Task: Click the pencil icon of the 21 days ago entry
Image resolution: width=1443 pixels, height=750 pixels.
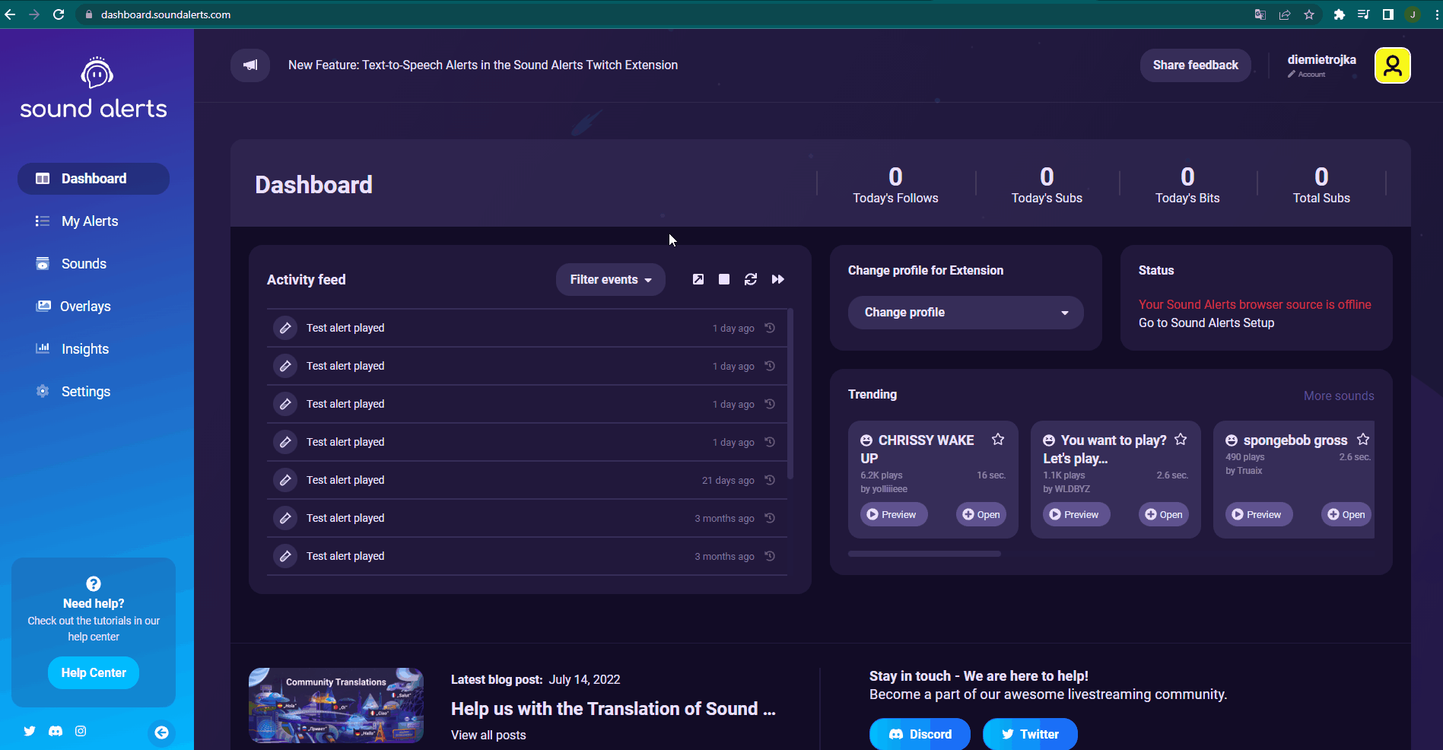Action: [285, 480]
